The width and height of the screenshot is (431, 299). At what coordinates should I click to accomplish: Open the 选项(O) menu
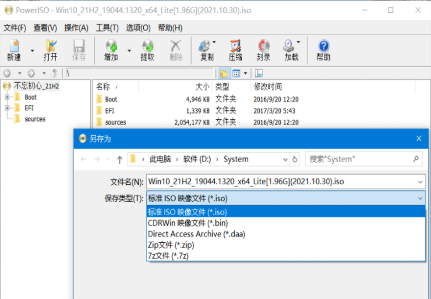pyautogui.click(x=138, y=28)
